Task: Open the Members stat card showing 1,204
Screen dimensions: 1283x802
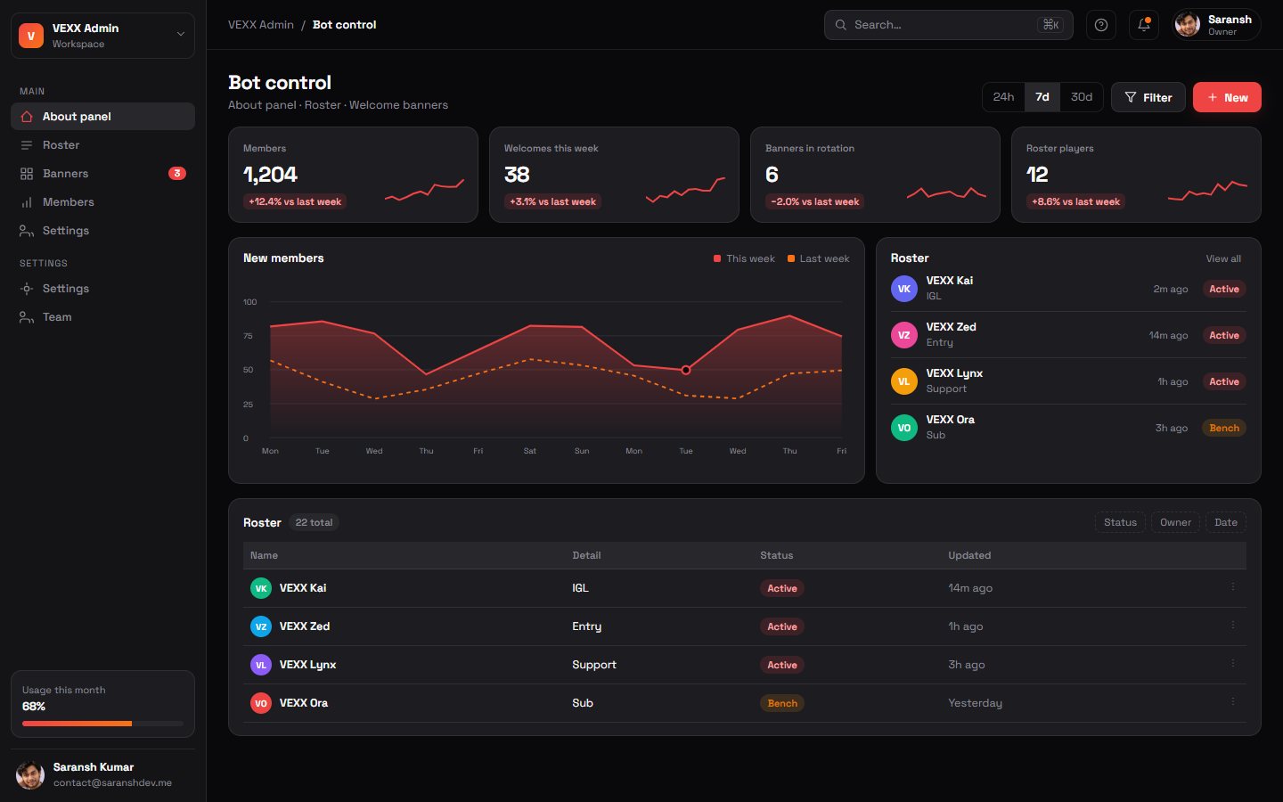Action: (x=353, y=175)
